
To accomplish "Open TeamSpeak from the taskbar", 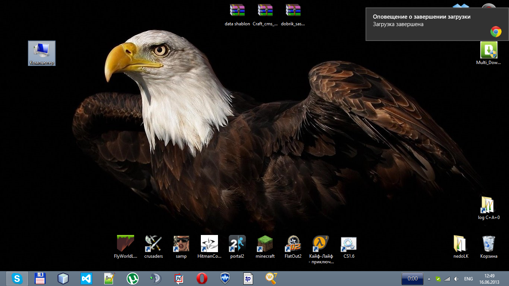I will click(156, 279).
